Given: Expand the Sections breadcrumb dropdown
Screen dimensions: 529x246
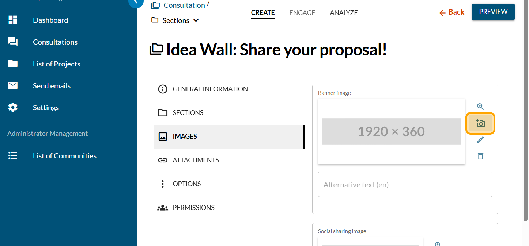Looking at the screenshot, I should (x=196, y=20).
